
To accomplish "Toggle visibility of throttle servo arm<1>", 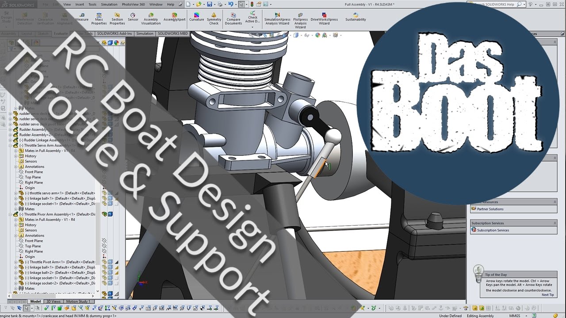I will [x=104, y=193].
